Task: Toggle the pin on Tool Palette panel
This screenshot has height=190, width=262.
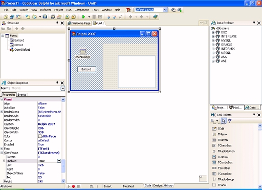Action: 254,115
